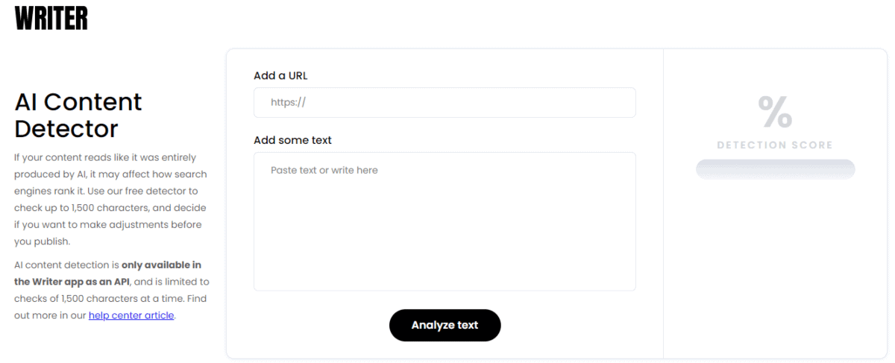Click the WRITER logo
This screenshot has height=363, width=895.
click(51, 18)
